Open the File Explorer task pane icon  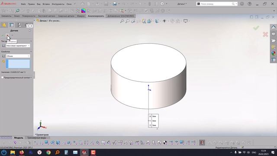pyautogui.click(x=274, y=40)
